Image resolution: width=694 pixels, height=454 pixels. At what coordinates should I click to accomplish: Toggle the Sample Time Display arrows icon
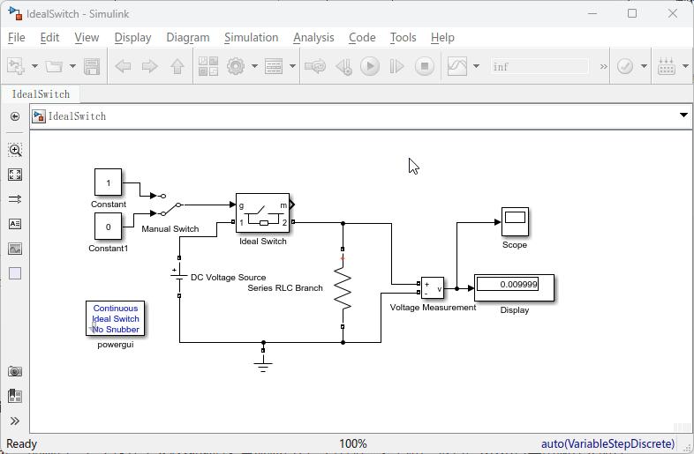[x=15, y=199]
